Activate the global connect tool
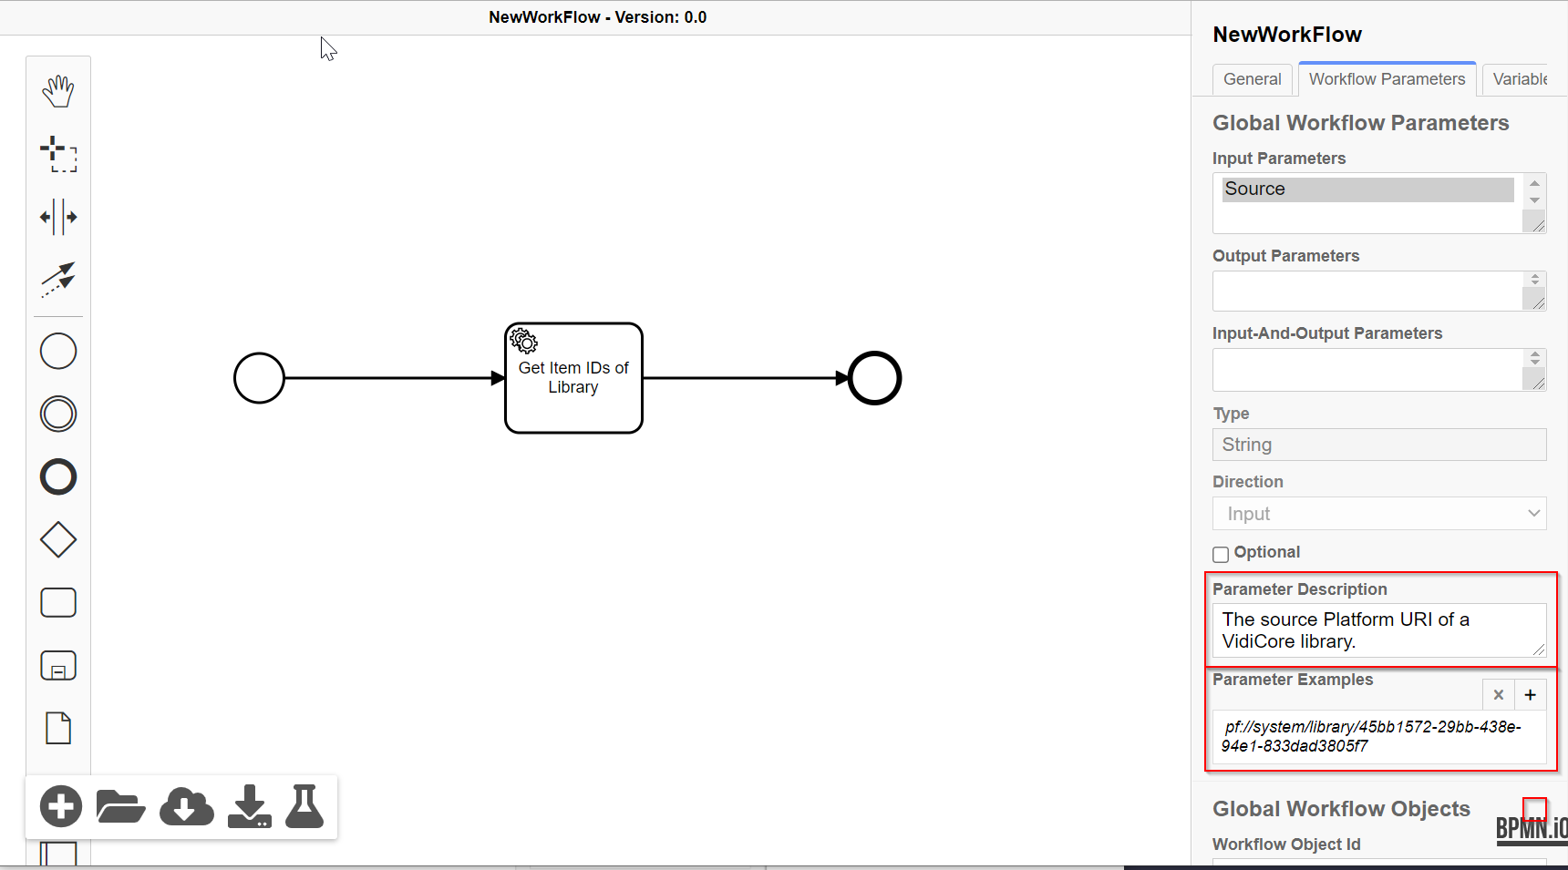The image size is (1568, 870). tap(58, 280)
